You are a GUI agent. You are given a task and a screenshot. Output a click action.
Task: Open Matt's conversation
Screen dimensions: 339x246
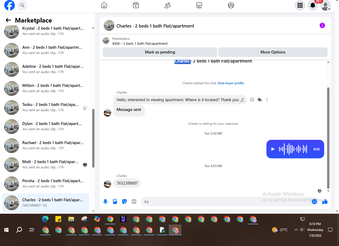pyautogui.click(x=46, y=165)
